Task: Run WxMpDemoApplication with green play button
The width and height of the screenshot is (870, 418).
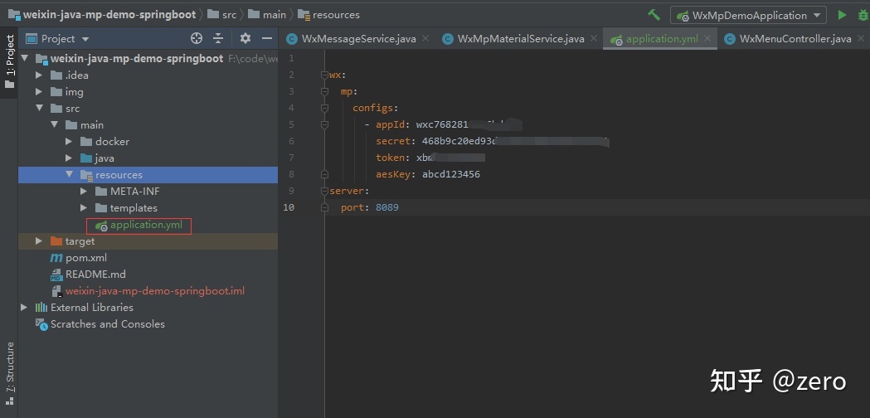Action: pyautogui.click(x=843, y=15)
